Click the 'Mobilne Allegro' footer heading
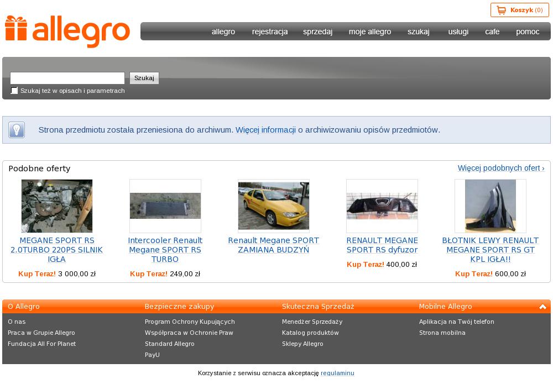This screenshot has height=384, width=553. click(x=445, y=307)
